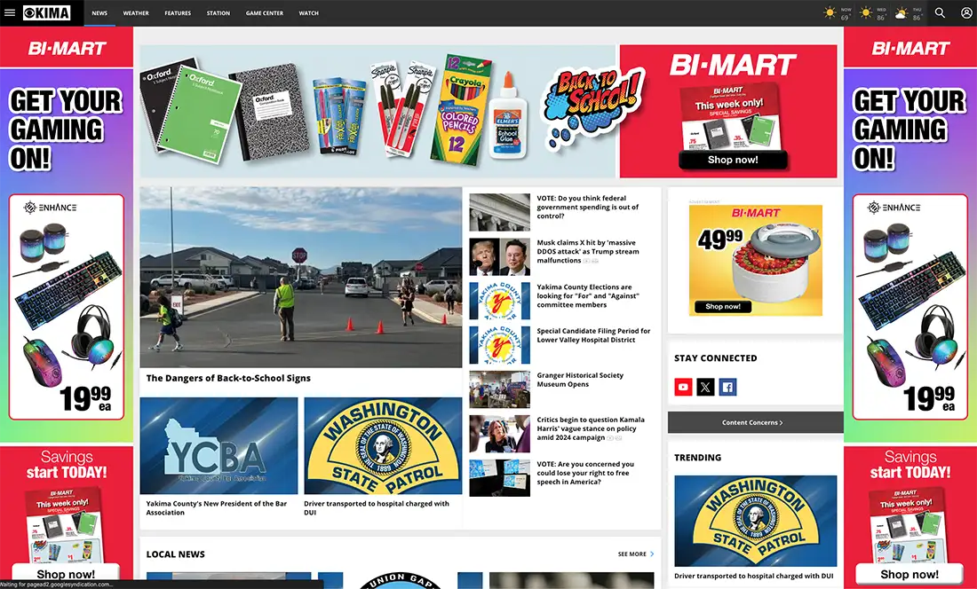This screenshot has height=589, width=977.
Task: Click the KIMA logo
Action: click(x=47, y=12)
